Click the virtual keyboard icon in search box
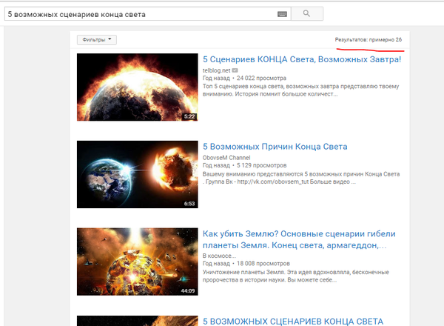444x326 pixels. [282, 14]
